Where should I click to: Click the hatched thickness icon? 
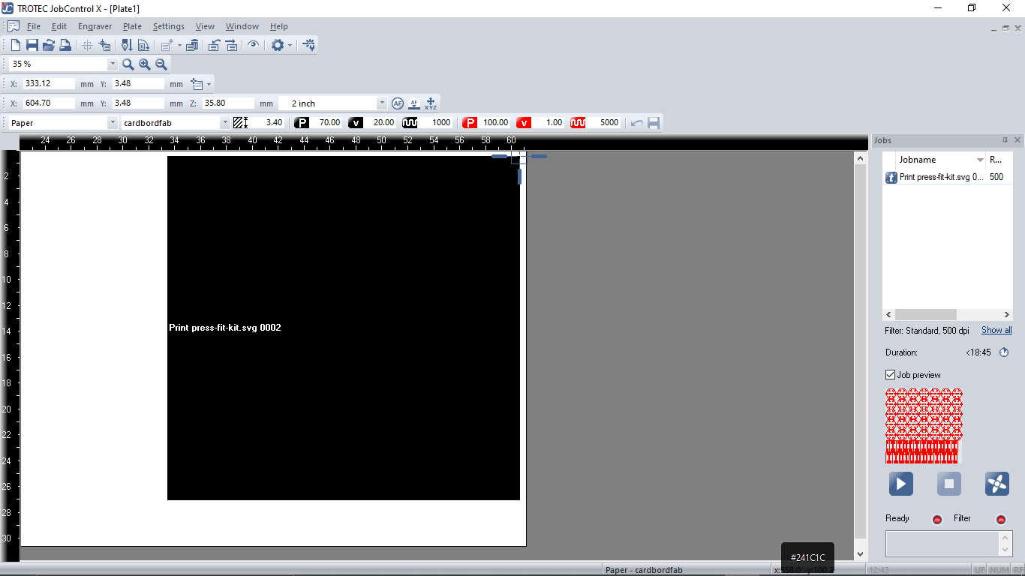pyautogui.click(x=240, y=122)
